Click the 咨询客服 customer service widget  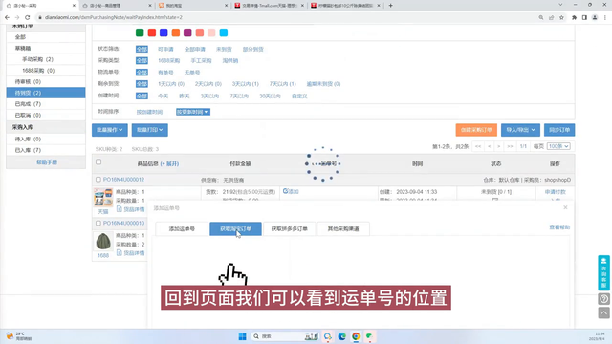click(x=603, y=272)
